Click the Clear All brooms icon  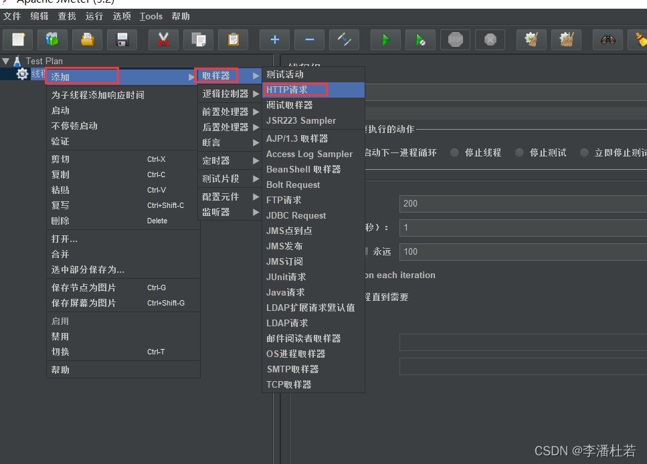[567, 39]
